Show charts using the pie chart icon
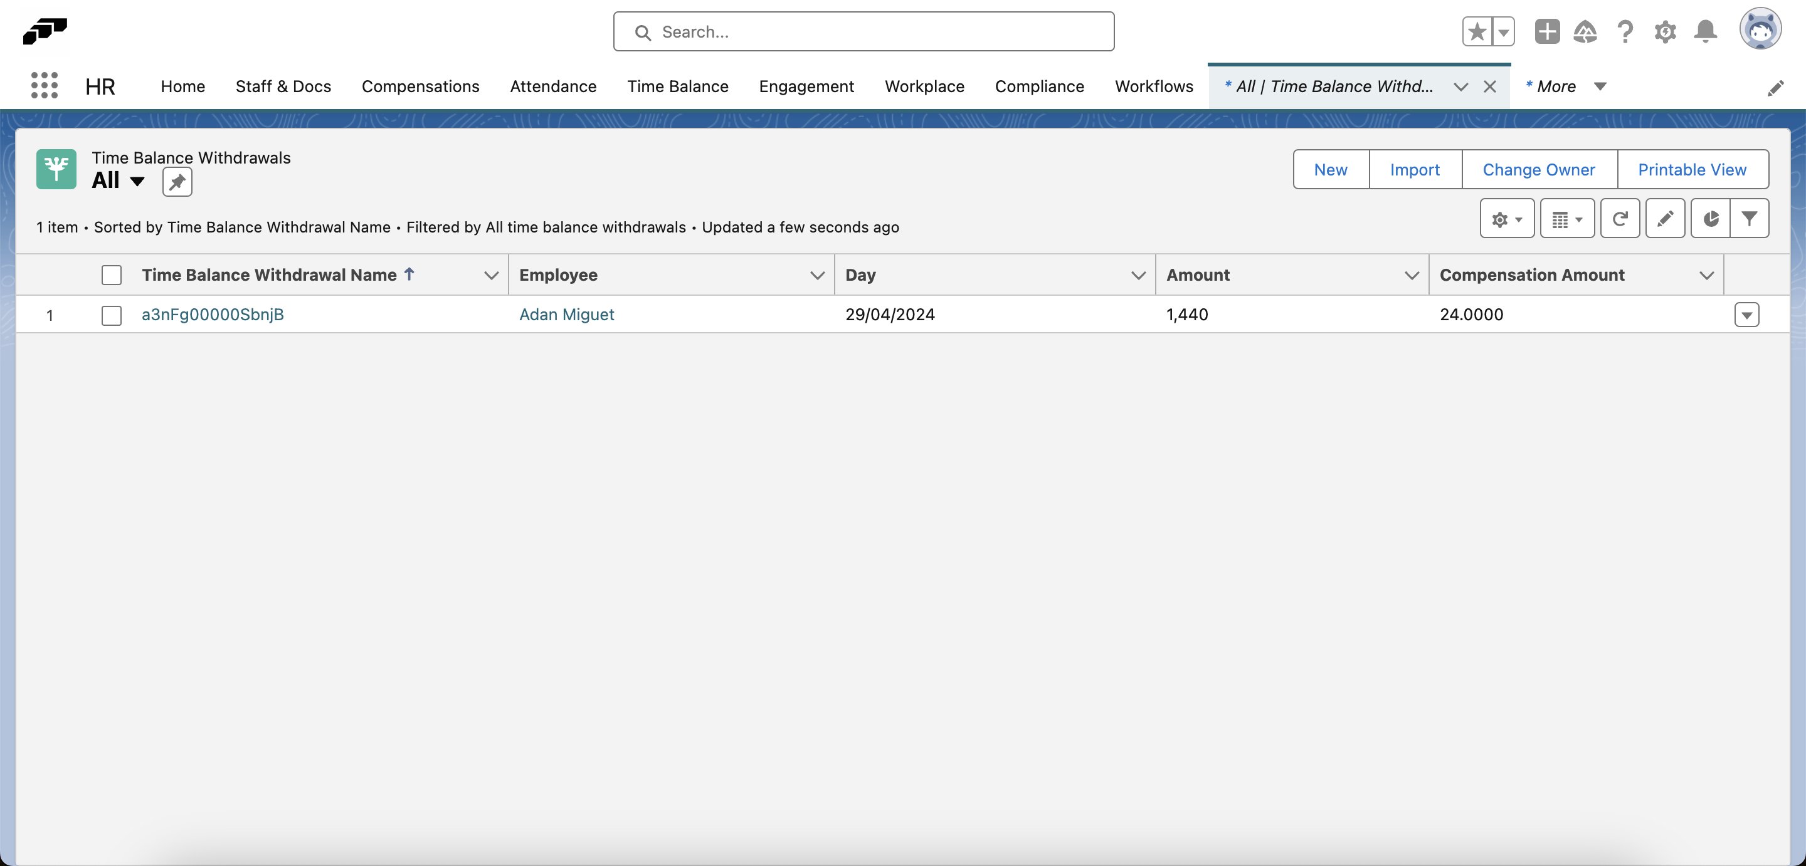 [1711, 218]
